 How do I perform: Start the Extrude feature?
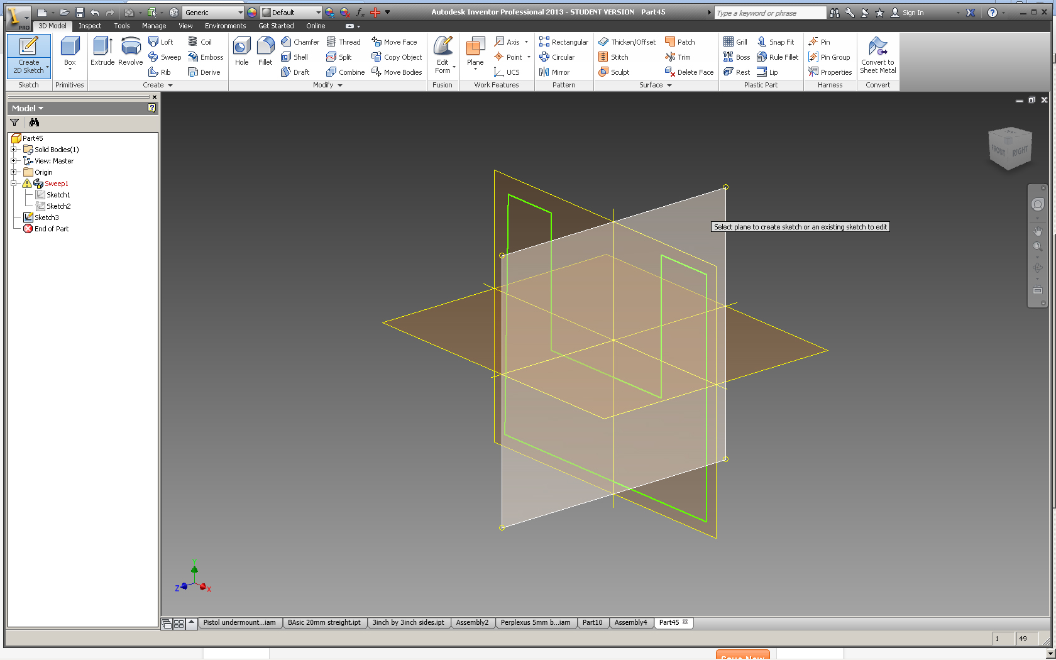pyautogui.click(x=102, y=52)
